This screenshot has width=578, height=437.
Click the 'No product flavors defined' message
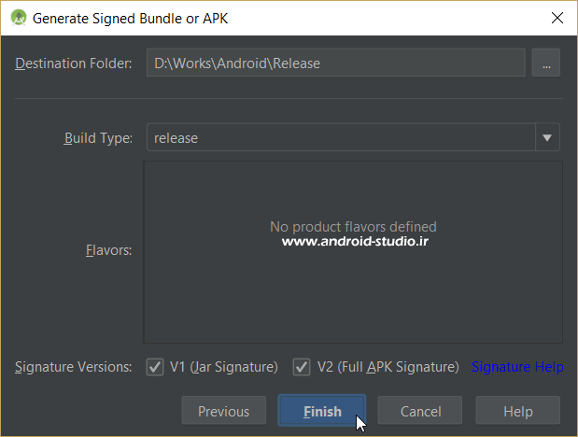(x=353, y=227)
